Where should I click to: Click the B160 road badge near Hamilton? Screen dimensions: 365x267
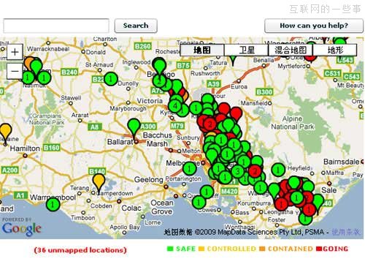[51, 148]
